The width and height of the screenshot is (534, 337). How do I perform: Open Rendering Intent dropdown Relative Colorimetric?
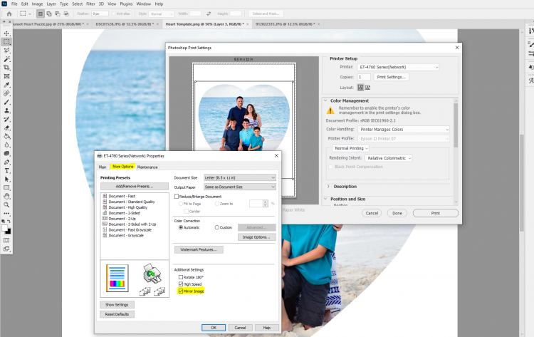point(389,158)
